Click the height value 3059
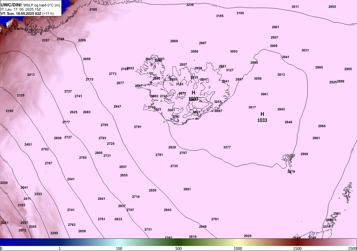The height and width of the screenshot is (251, 357). click(x=258, y=79)
